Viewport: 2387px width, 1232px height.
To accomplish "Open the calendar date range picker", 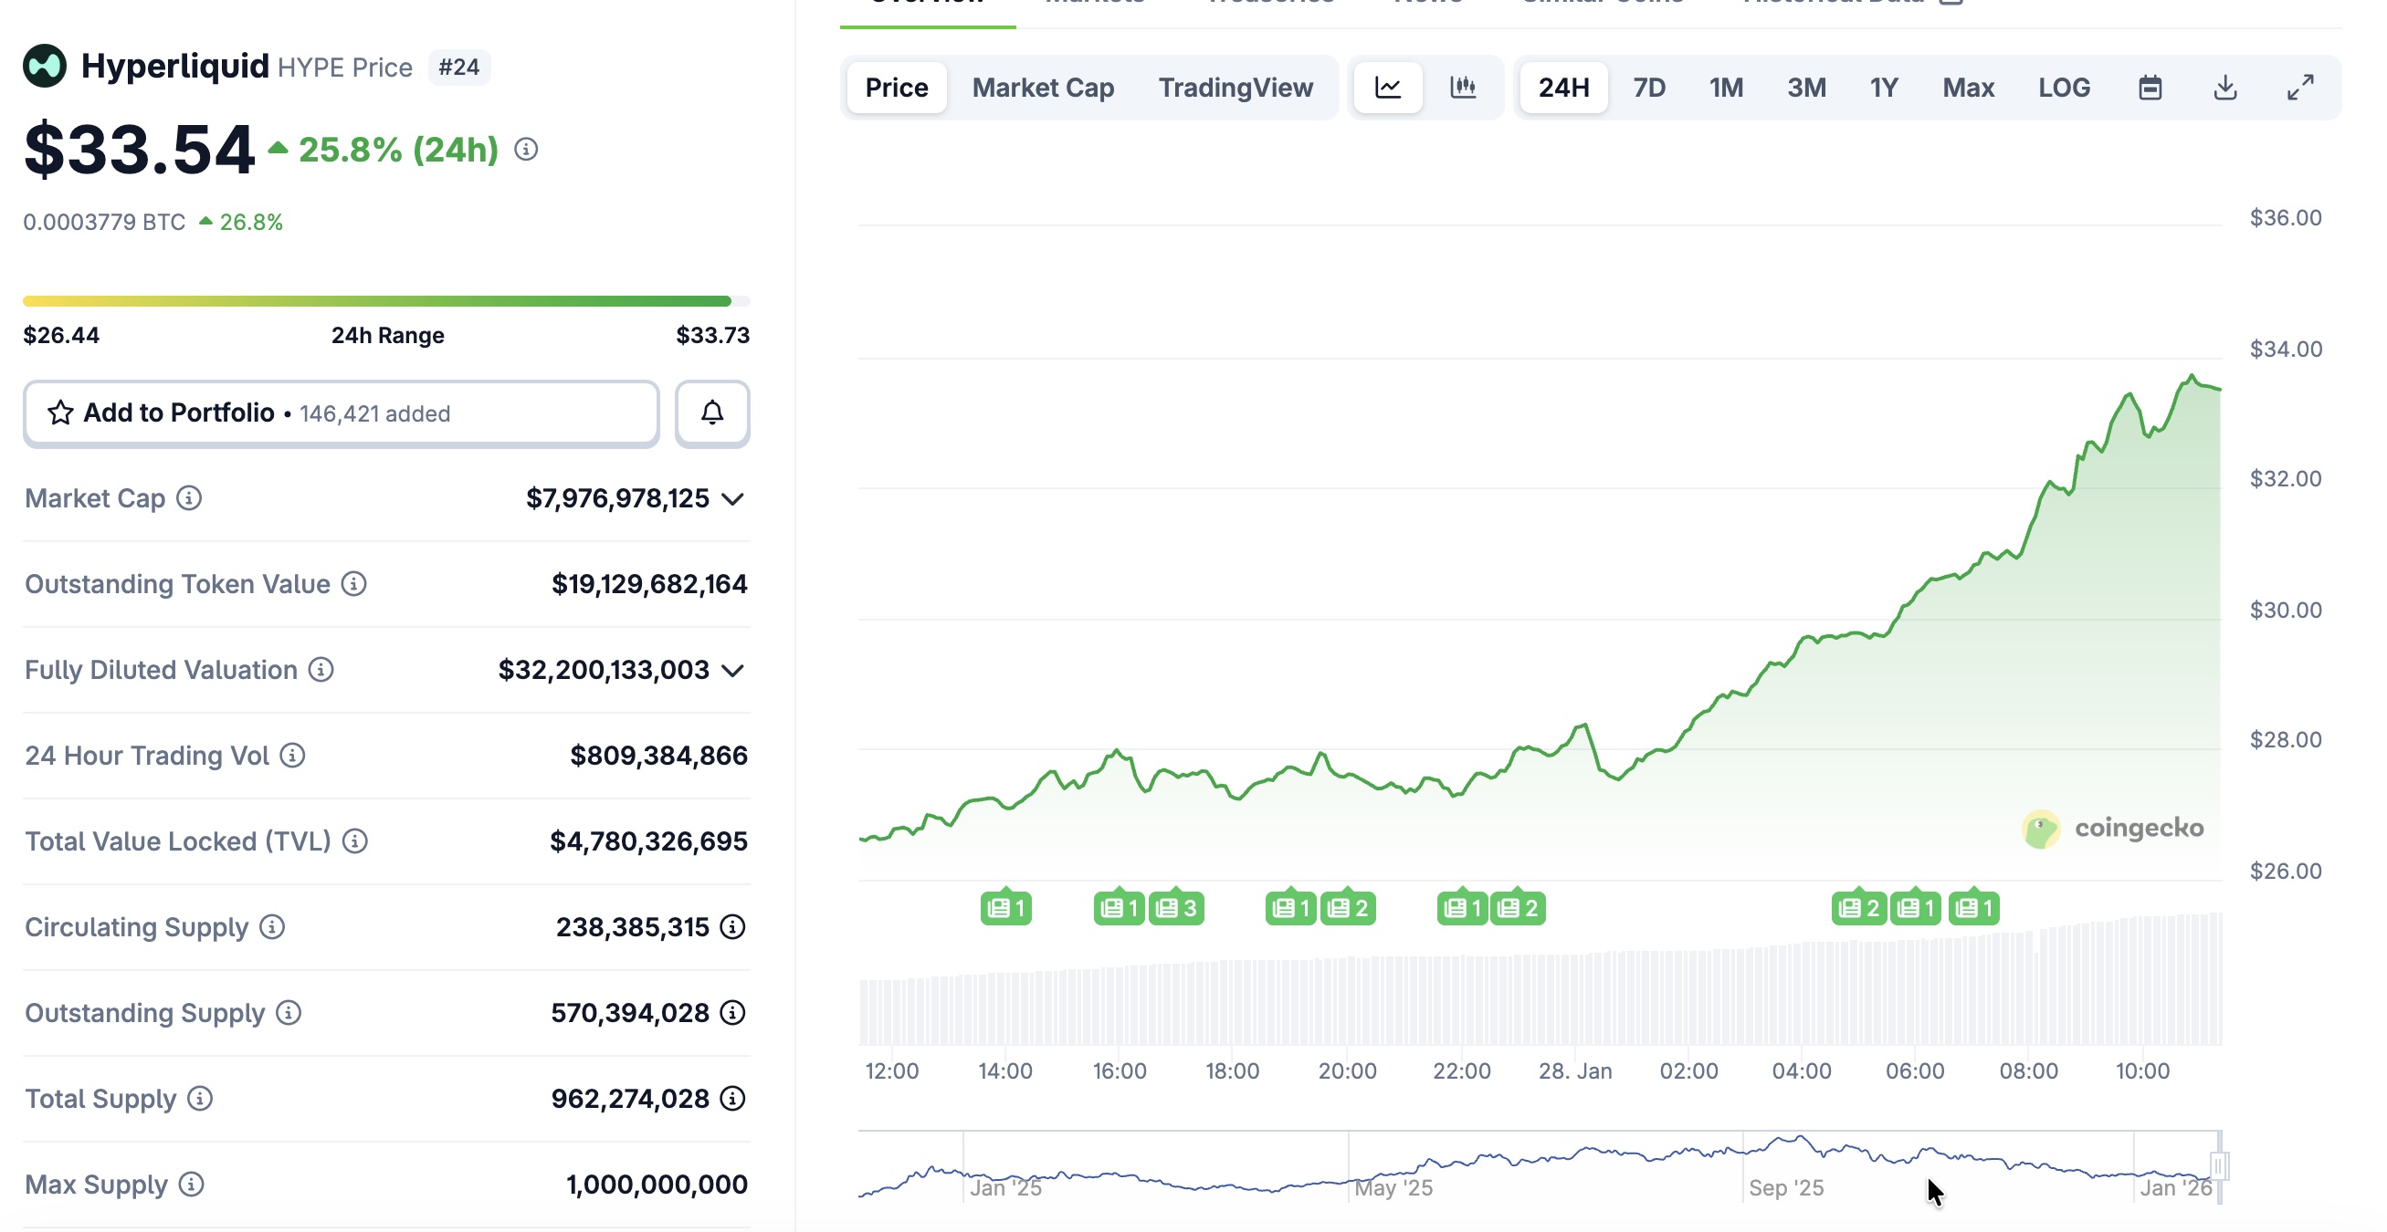I will [x=2150, y=87].
